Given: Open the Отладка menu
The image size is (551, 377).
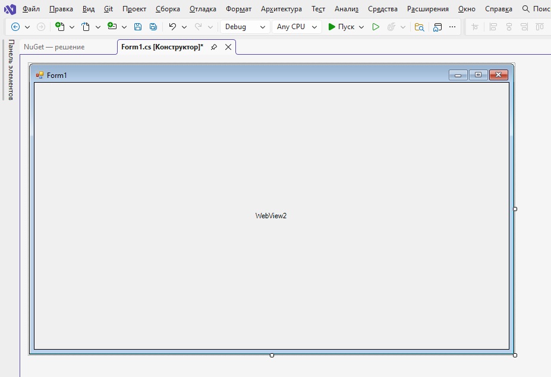Looking at the screenshot, I should point(203,9).
